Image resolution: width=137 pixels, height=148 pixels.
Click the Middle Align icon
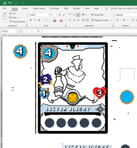(x=74, y=15)
